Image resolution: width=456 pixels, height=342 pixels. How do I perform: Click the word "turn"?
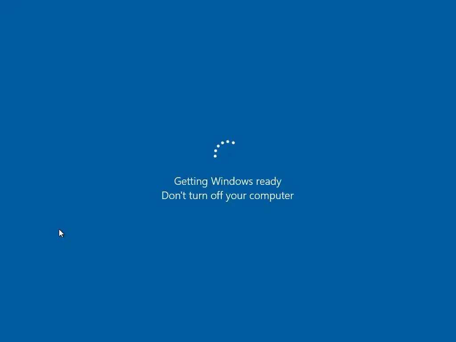[198, 196]
